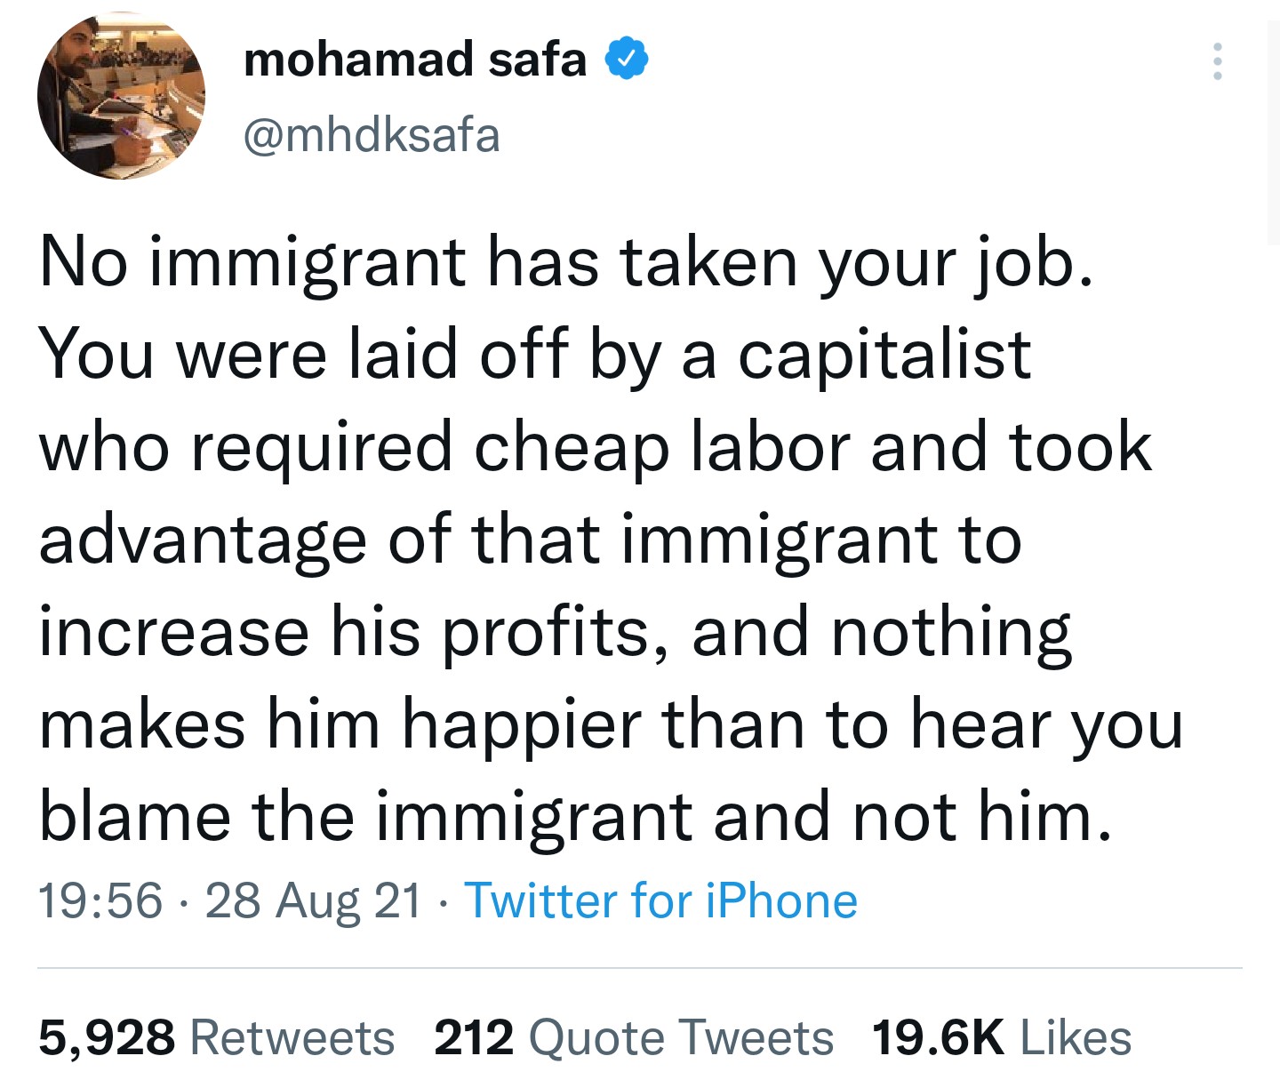This screenshot has height=1088, width=1280.
Task: Click the last line "blame the immigrant and not him."
Action: tap(575, 817)
